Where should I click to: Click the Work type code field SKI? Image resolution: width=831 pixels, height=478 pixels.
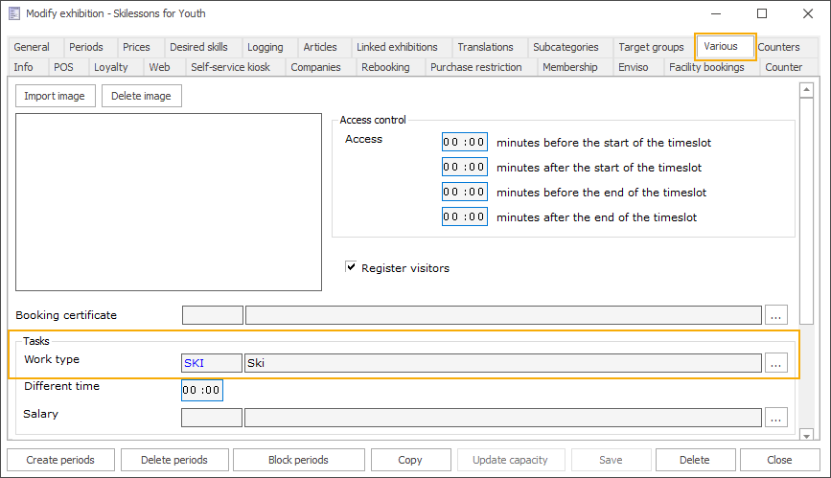(212, 363)
